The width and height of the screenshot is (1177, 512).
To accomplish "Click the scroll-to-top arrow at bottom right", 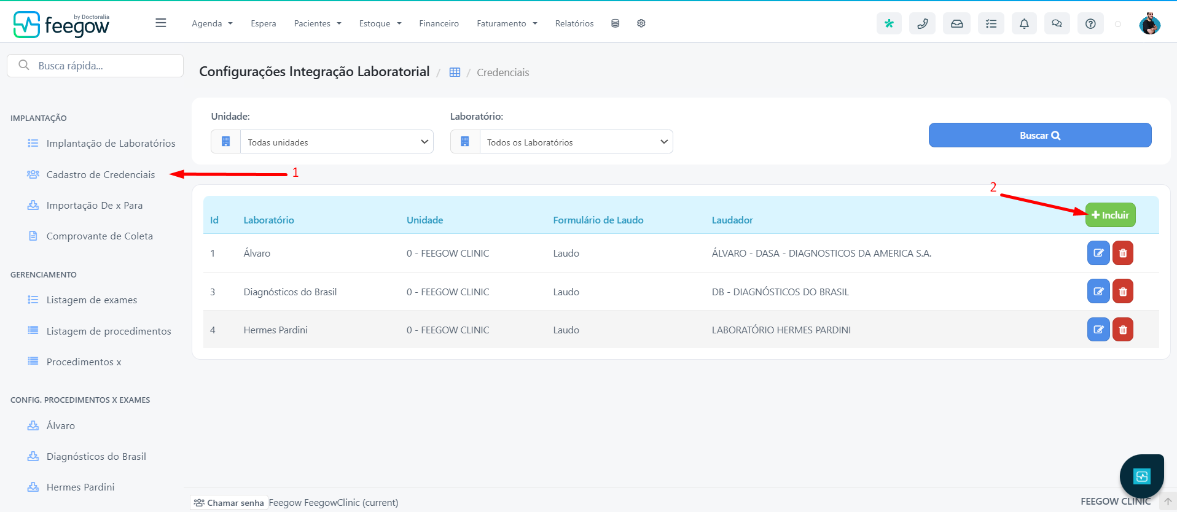I will tap(1168, 502).
